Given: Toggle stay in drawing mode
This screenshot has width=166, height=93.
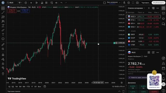Looking at the screenshot, I should pos(3,59).
